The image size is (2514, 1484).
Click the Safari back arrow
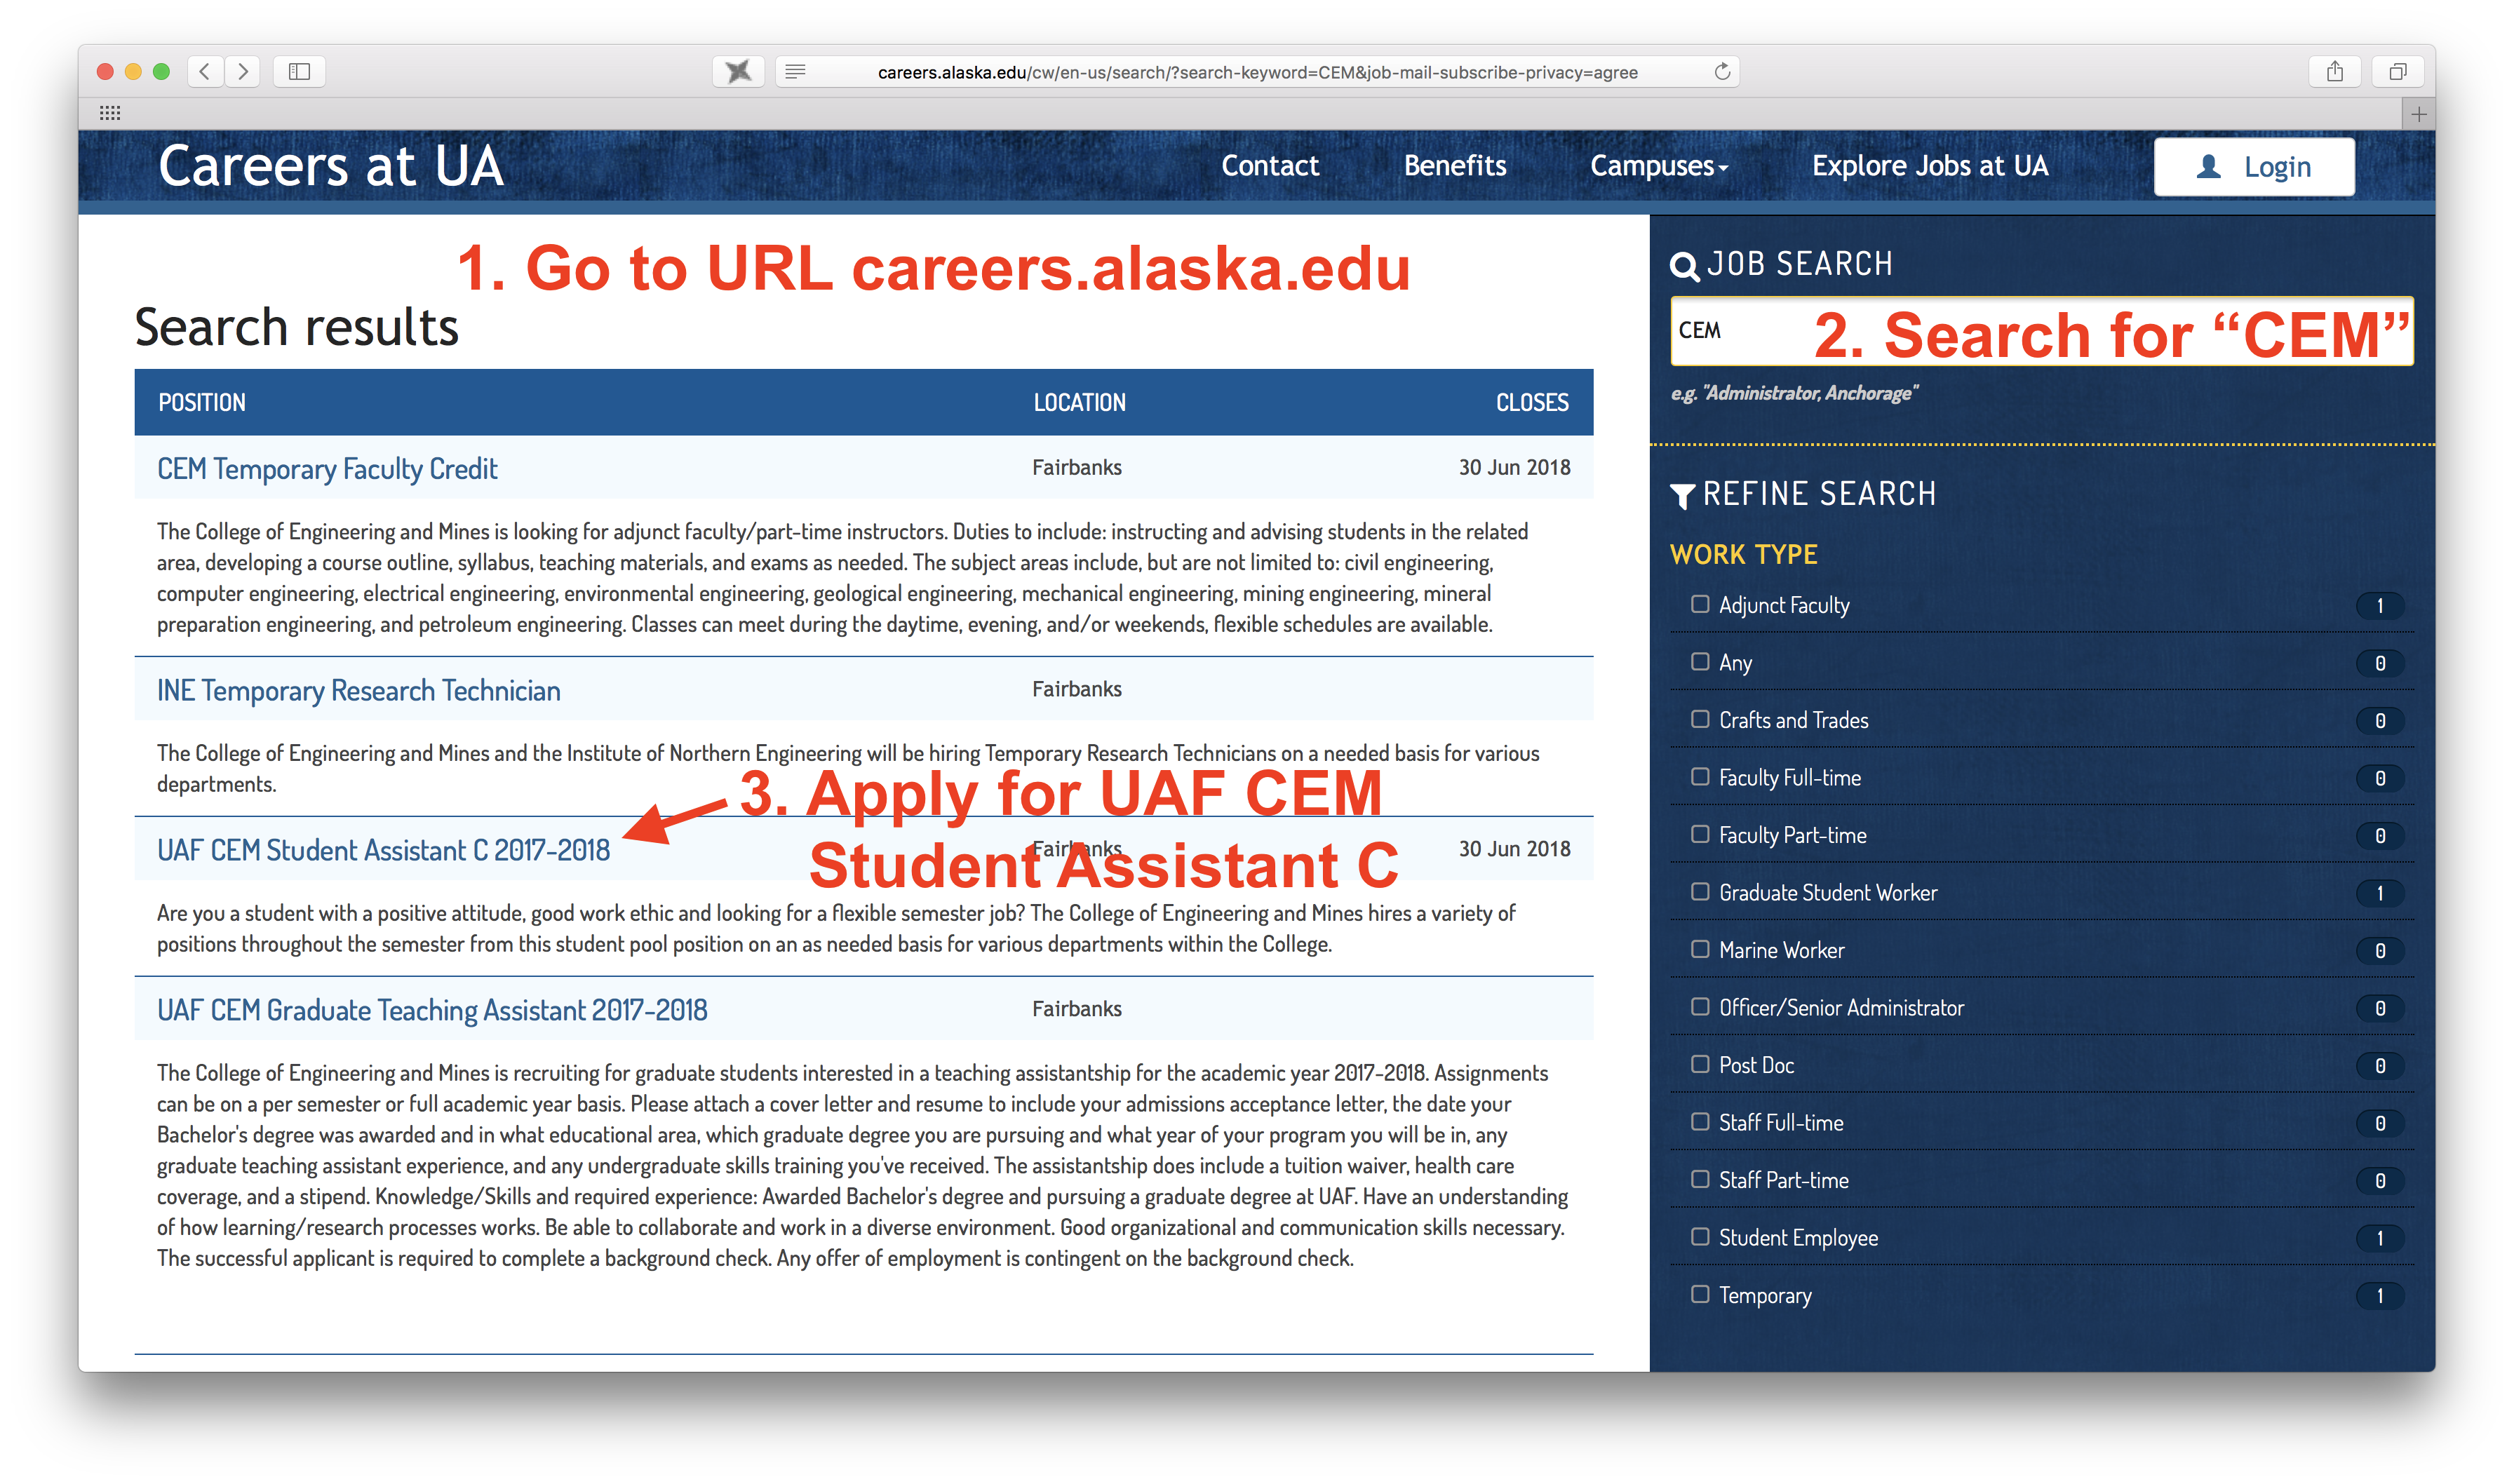[x=205, y=71]
